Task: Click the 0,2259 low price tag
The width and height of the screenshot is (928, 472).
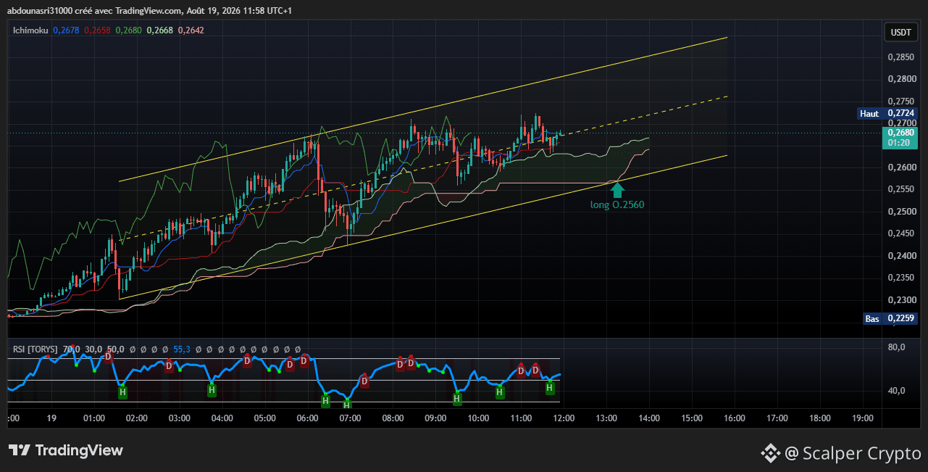Action: tap(900, 318)
